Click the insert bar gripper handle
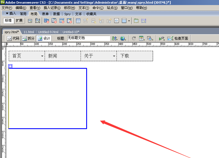 pyautogui.click(x=4, y=13)
